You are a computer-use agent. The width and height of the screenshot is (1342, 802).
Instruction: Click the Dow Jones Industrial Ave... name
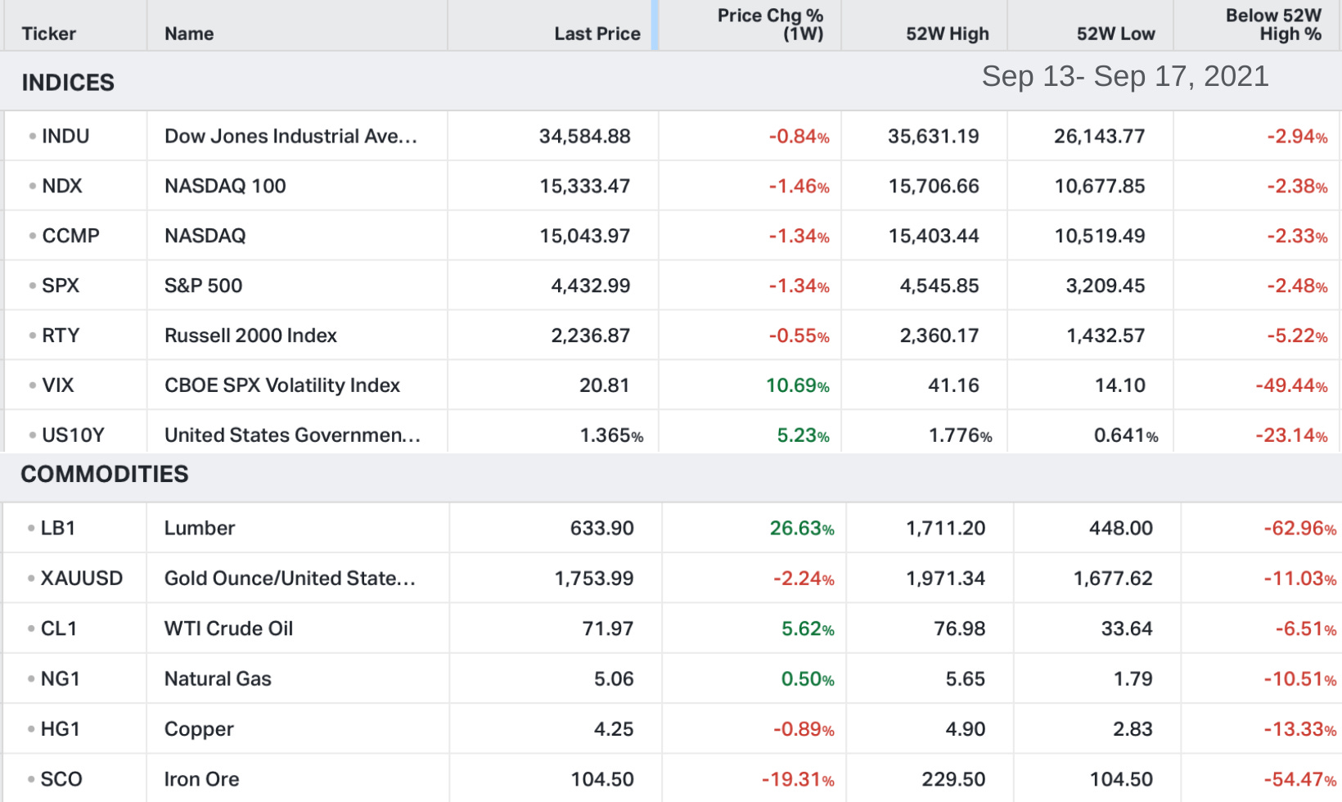[291, 136]
